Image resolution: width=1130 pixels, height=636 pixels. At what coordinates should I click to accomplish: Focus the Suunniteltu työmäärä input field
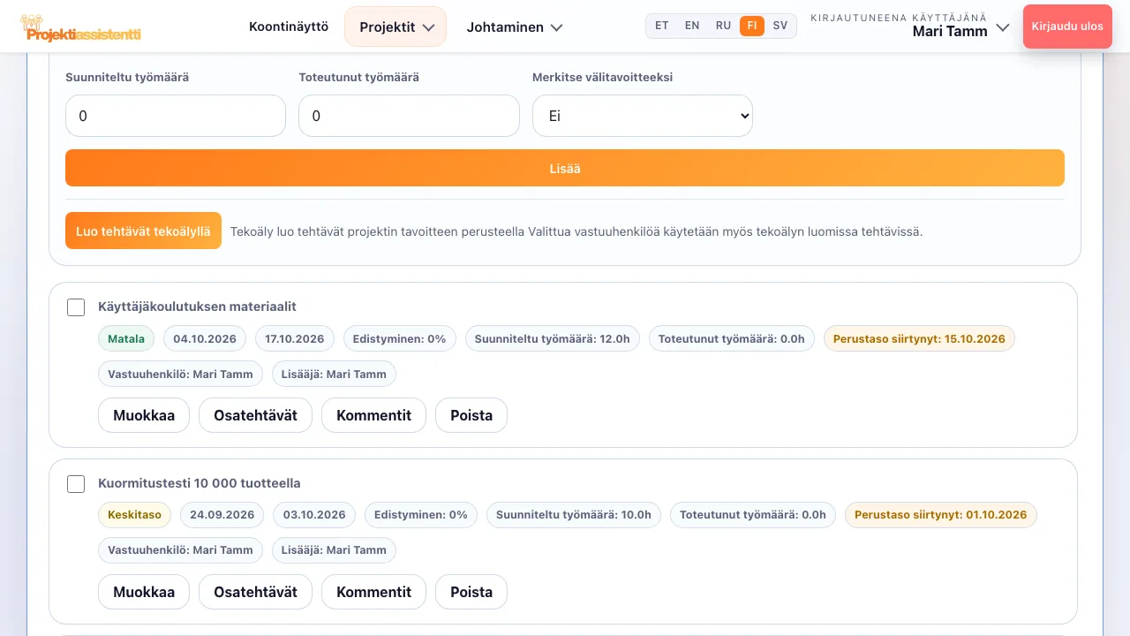pyautogui.click(x=176, y=116)
